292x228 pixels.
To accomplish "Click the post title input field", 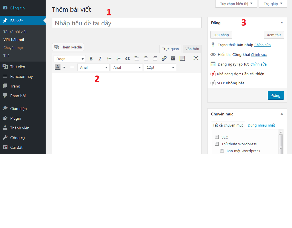I will point(127,23).
